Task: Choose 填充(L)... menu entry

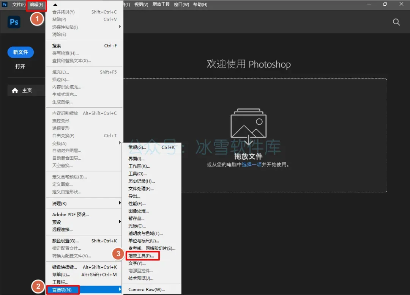Action: [84, 72]
